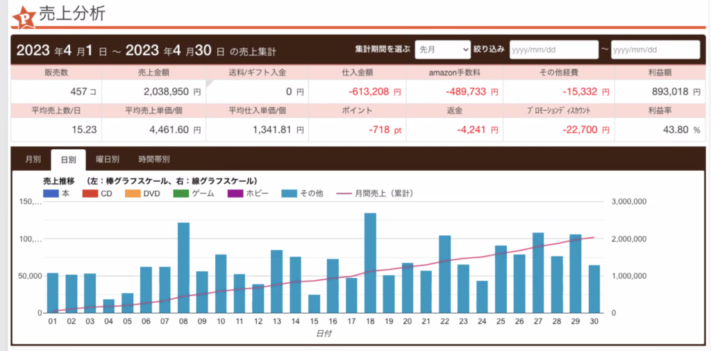
Task: Click the bar for day 08
Action: point(184,268)
